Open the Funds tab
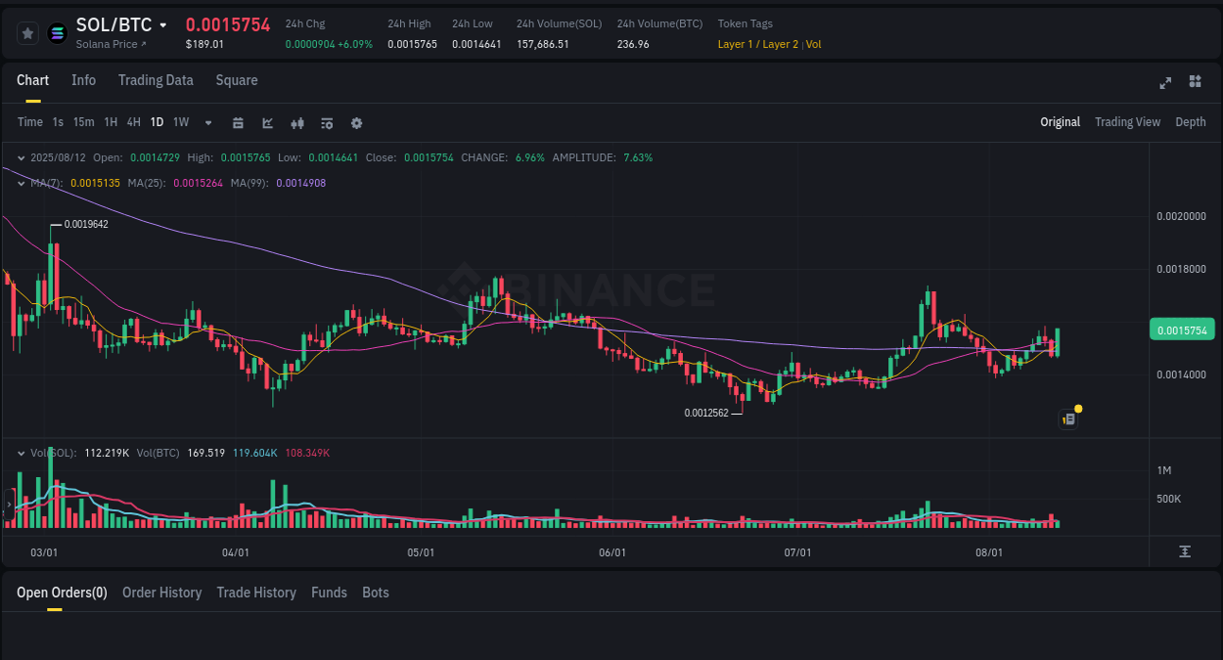This screenshot has height=660, width=1223. click(329, 593)
